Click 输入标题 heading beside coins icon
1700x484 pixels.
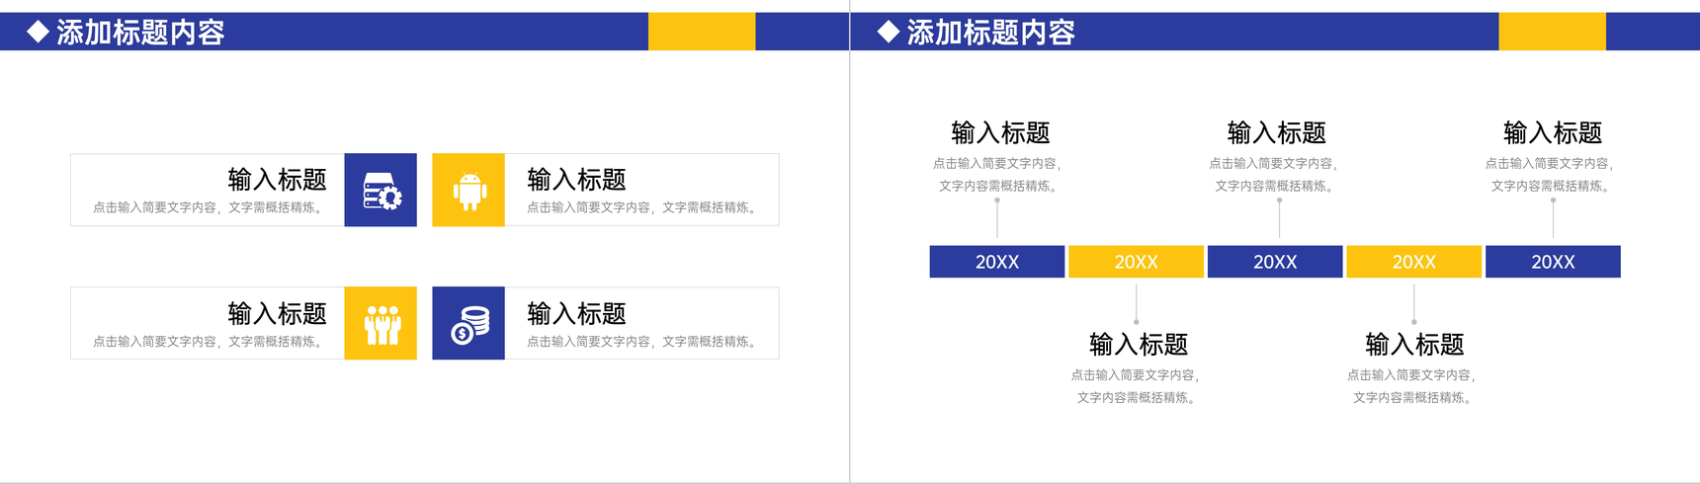[x=576, y=314]
